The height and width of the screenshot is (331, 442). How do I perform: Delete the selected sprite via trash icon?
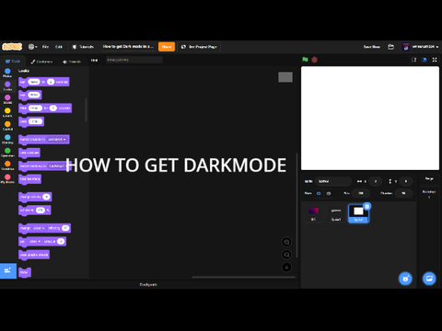pos(366,206)
